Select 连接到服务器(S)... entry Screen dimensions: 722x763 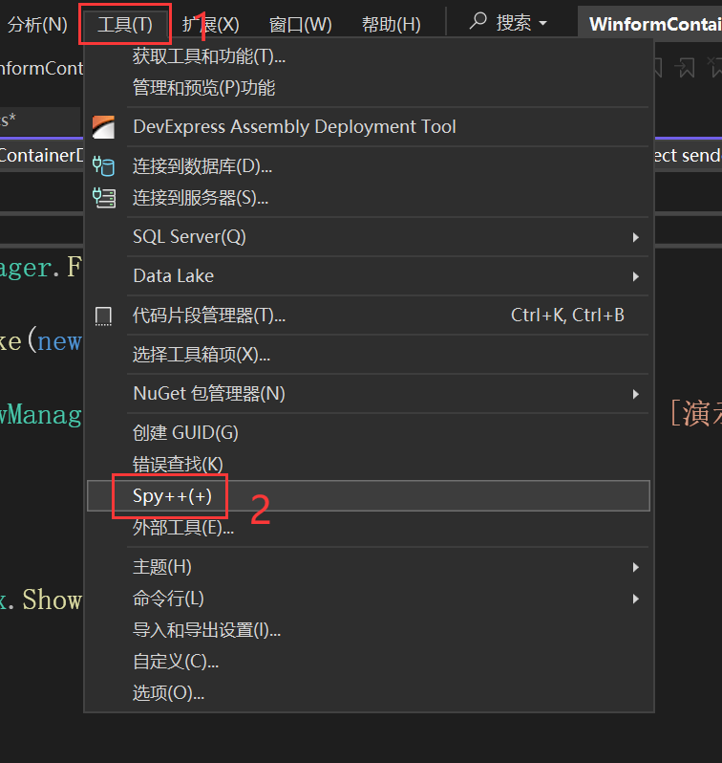tap(369, 198)
